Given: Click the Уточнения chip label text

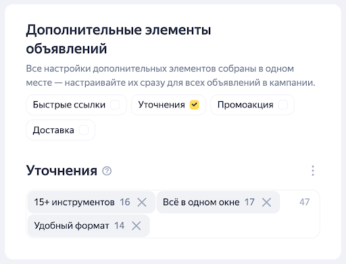Looking at the screenshot, I should click(x=162, y=105).
